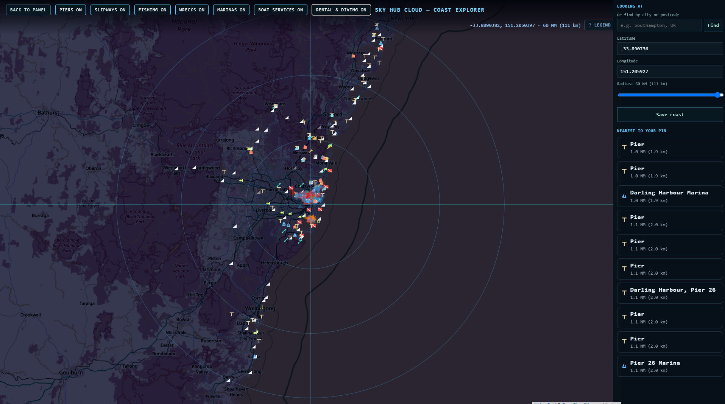Click the 'NEAREST TO YOUR PIN' heading
Viewport: 725px width, 404px height.
coord(641,131)
